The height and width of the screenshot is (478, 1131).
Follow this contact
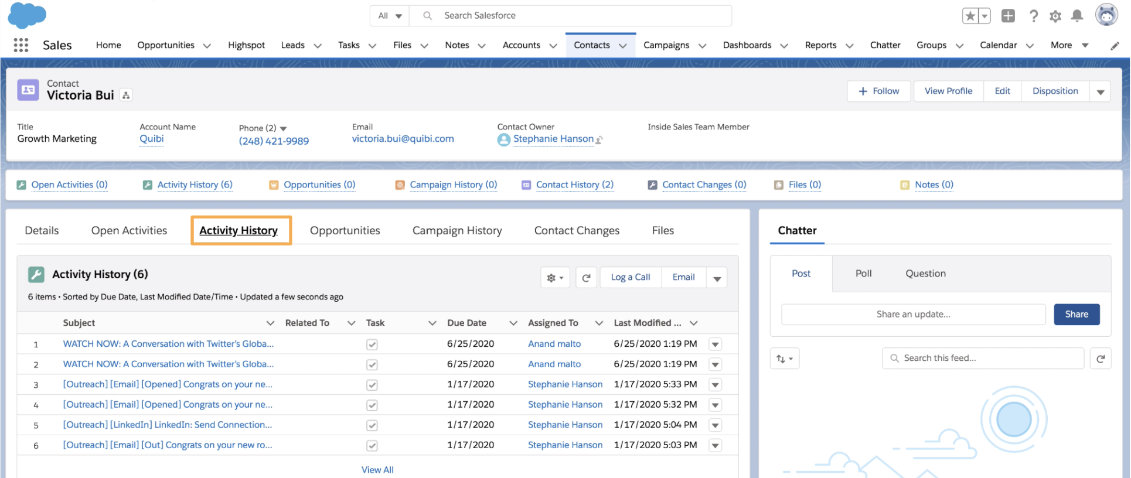tap(878, 91)
